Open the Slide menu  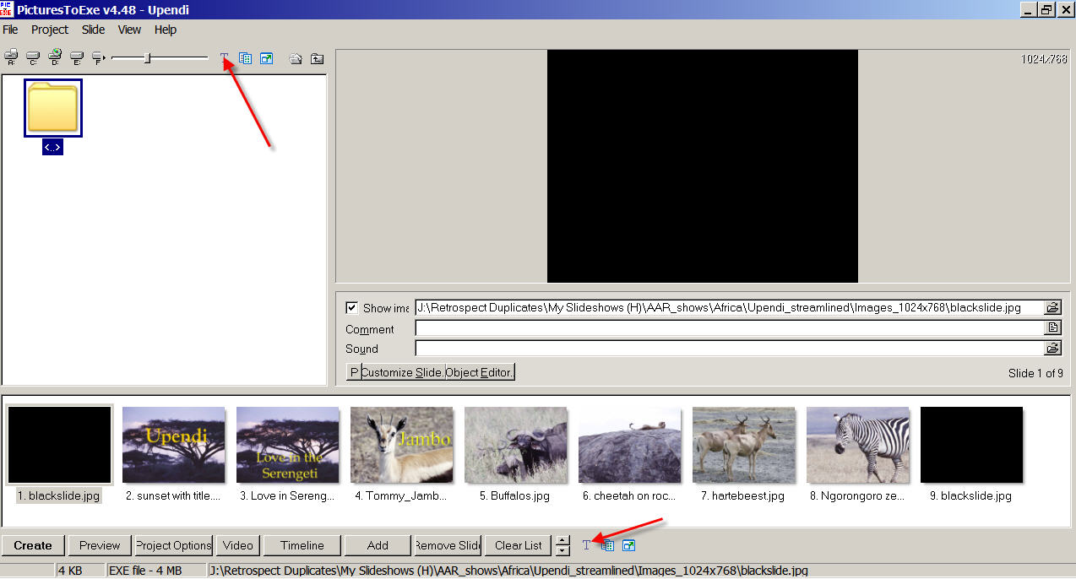(93, 30)
